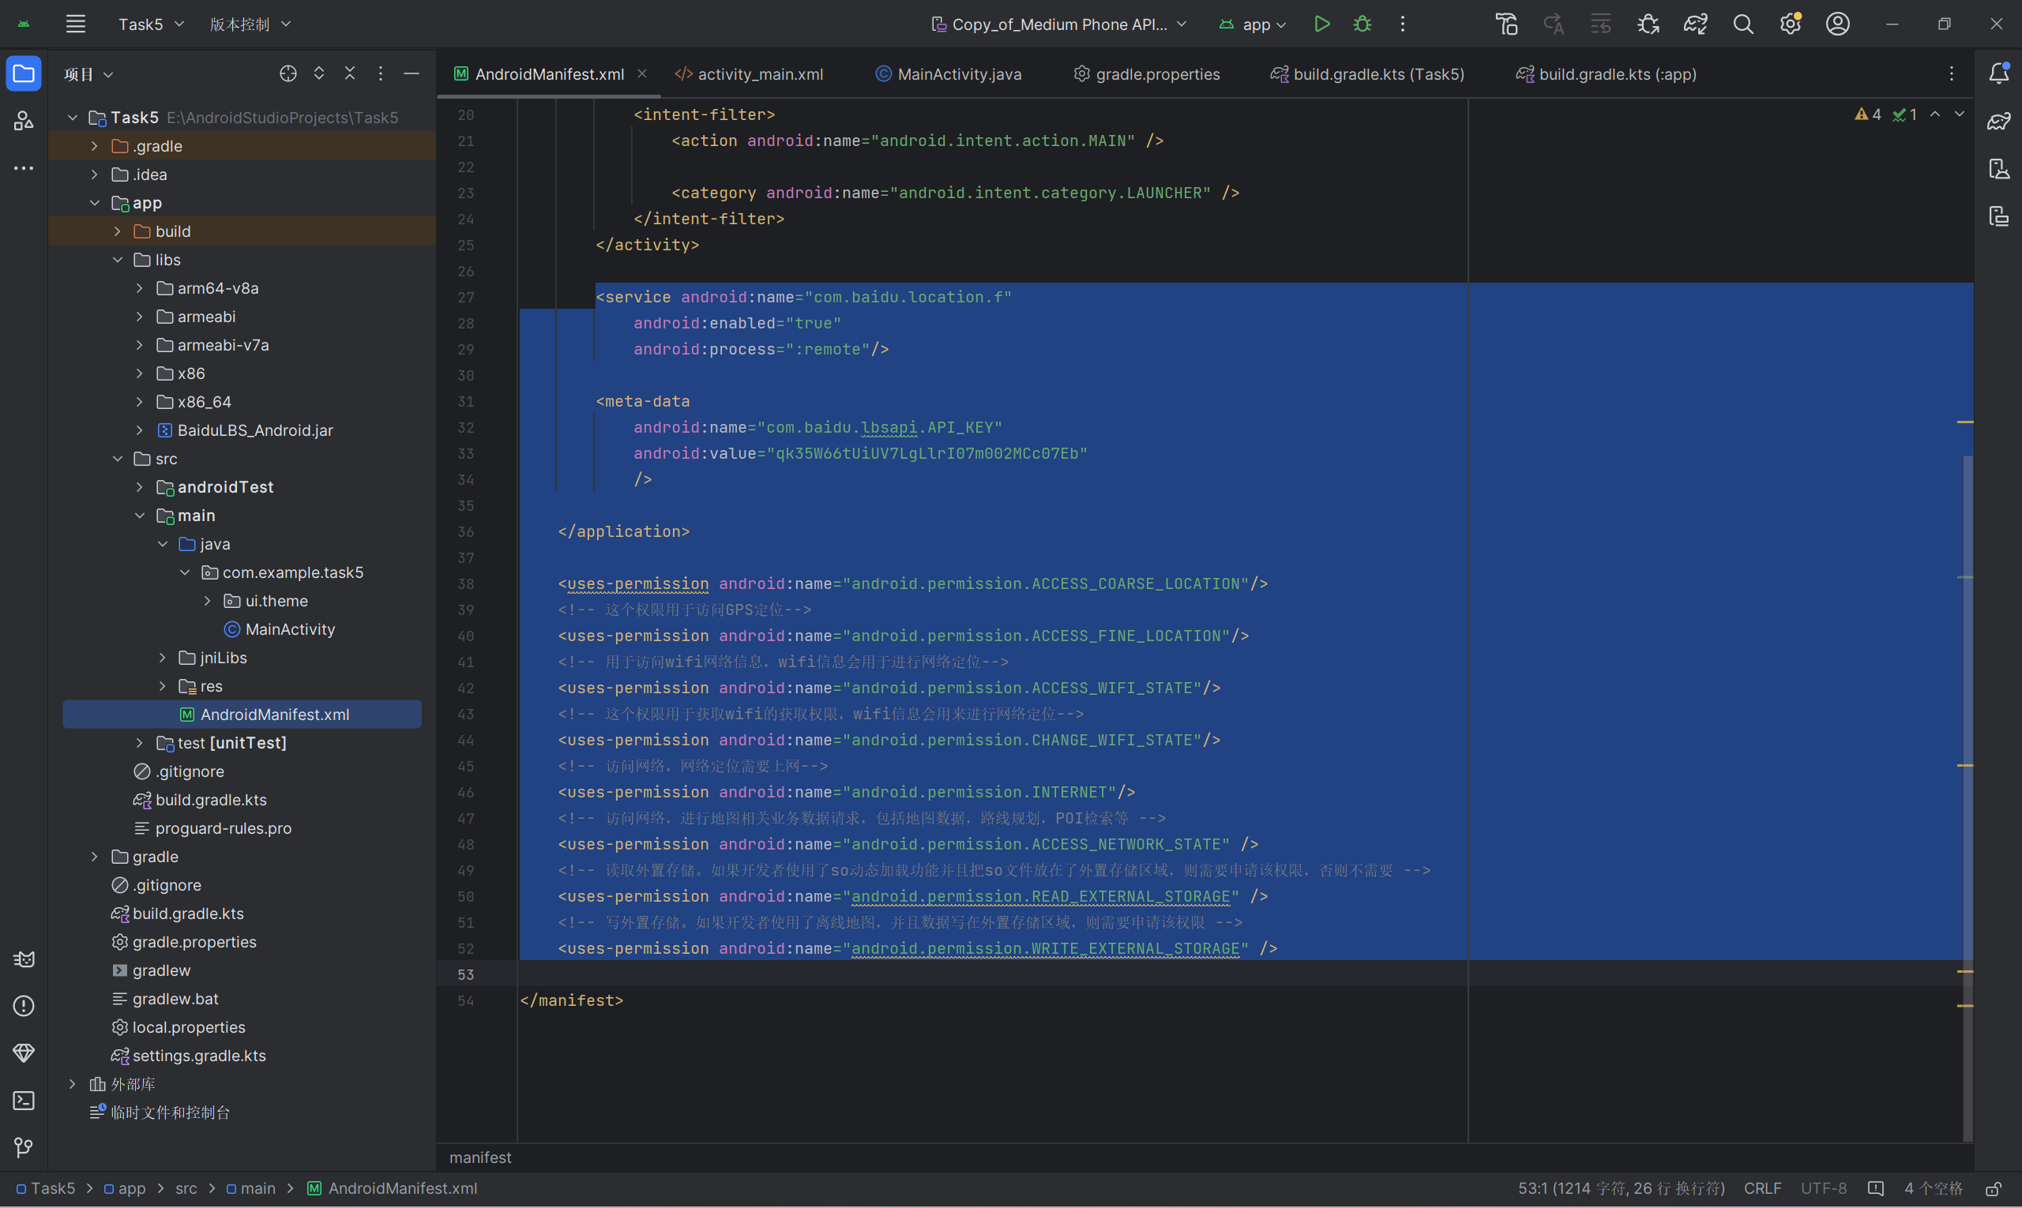Click the UTF-8 encoding in status bar
Viewport: 2022px width, 1208px height.
coord(1823,1188)
